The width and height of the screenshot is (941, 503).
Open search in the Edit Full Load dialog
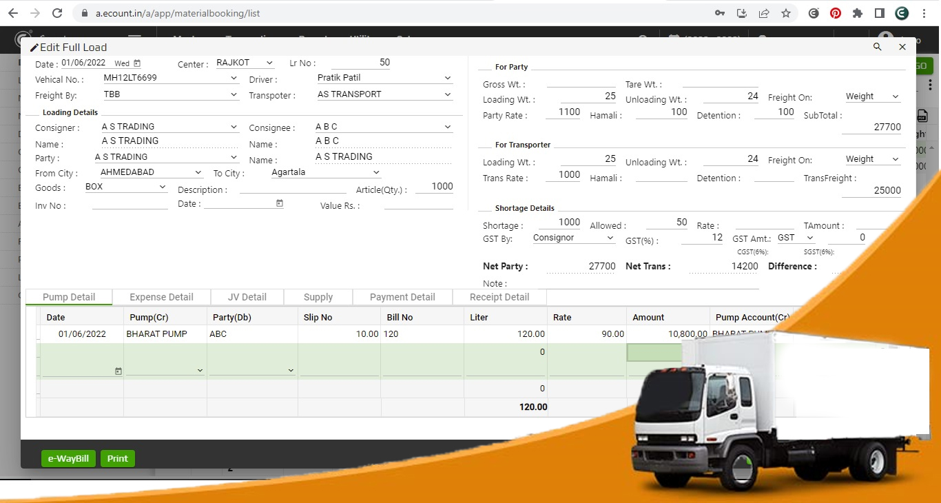tap(877, 47)
